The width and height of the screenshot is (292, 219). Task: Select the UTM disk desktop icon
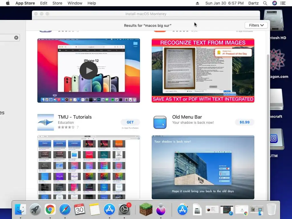click(x=277, y=139)
